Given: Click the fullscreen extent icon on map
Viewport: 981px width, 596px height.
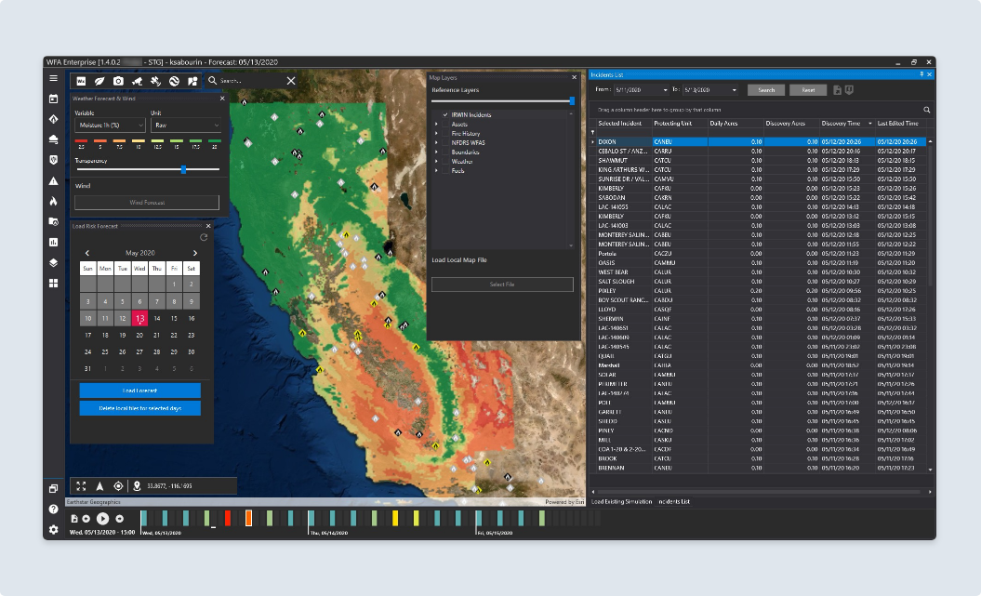Looking at the screenshot, I should click(81, 485).
